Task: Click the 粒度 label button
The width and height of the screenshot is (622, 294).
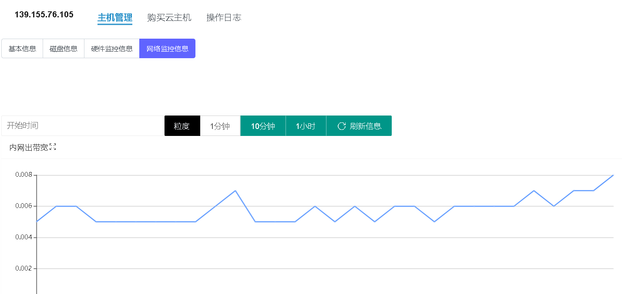Action: [182, 126]
